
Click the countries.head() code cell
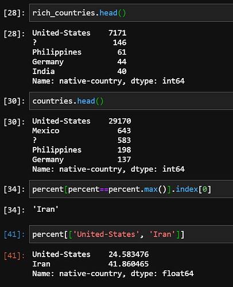tap(131, 101)
